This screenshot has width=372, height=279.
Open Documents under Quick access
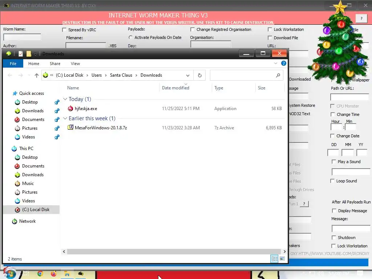coord(33,119)
